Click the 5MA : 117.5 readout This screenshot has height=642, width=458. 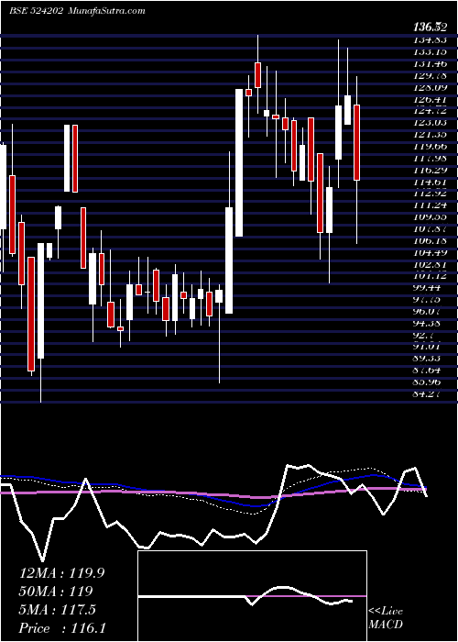coord(57,610)
